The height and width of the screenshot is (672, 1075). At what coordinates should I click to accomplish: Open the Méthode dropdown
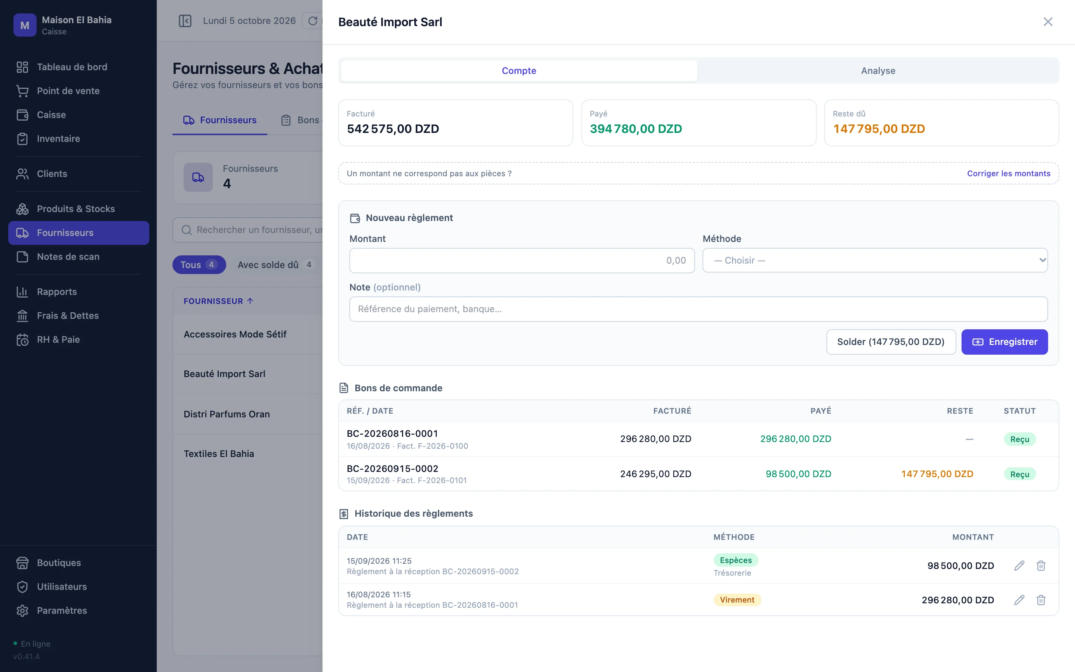tap(875, 261)
